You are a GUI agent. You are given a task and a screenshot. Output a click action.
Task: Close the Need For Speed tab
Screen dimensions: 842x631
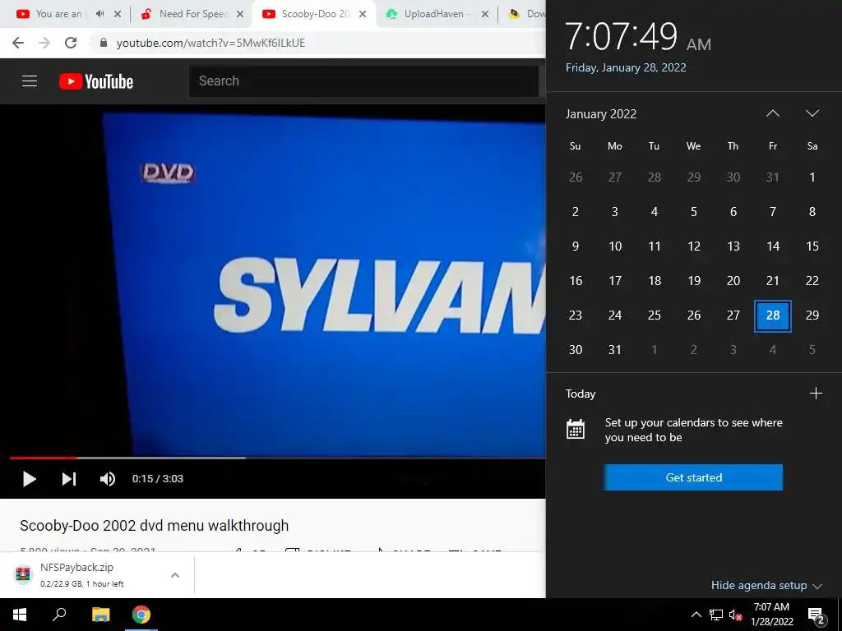(x=240, y=15)
